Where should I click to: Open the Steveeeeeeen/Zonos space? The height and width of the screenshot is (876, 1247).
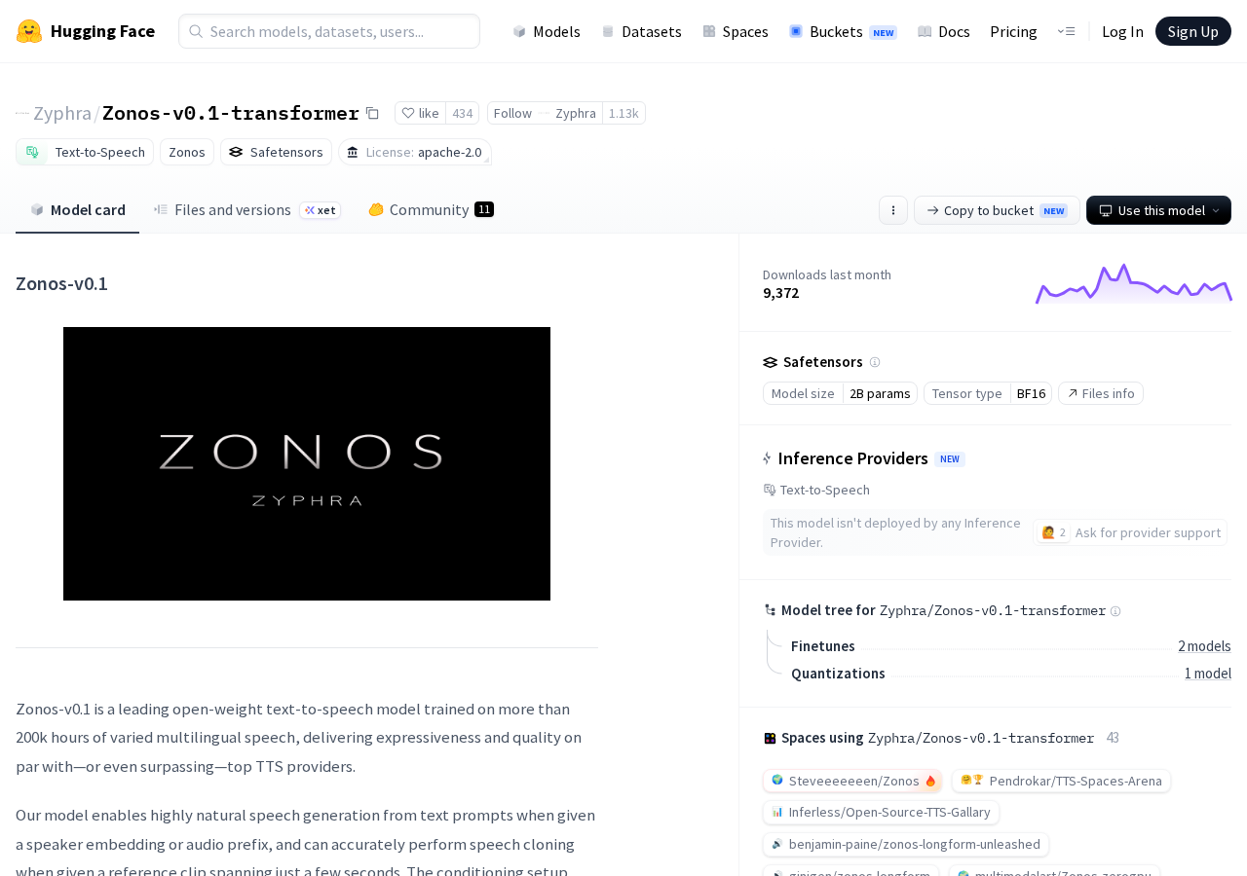[852, 781]
